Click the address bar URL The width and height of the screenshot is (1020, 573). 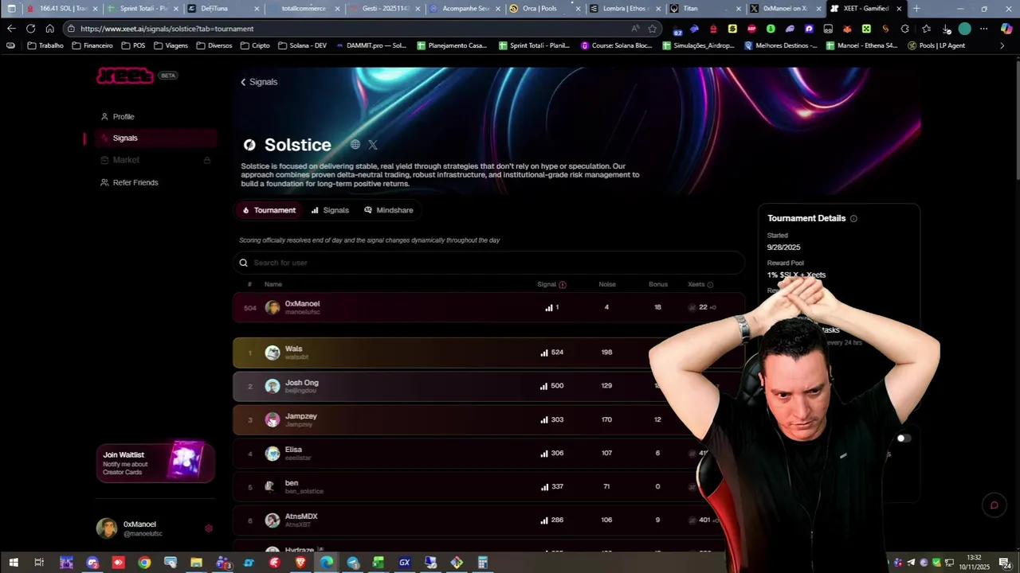(x=167, y=29)
